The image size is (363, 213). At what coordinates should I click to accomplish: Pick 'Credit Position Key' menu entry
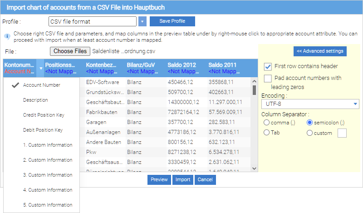pos(44,115)
